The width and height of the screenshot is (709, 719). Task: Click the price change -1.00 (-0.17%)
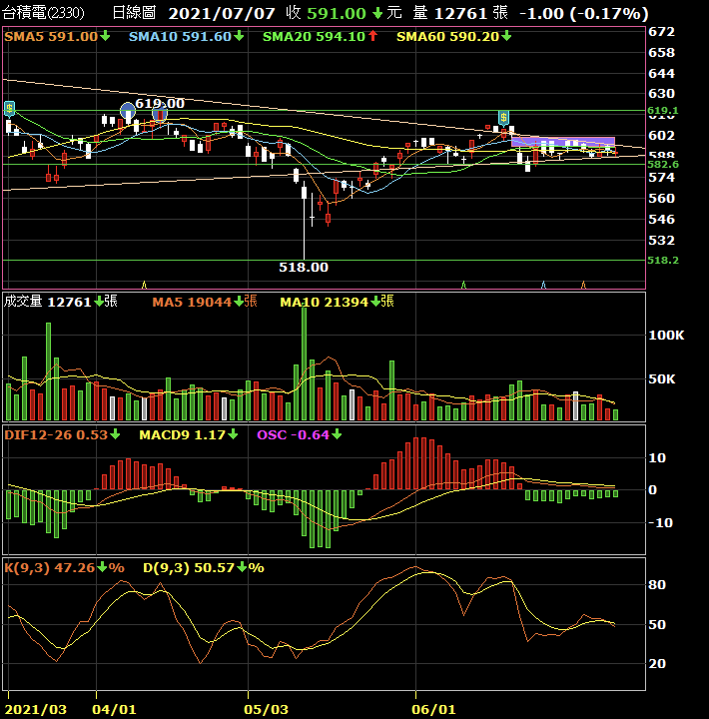[x=584, y=13]
